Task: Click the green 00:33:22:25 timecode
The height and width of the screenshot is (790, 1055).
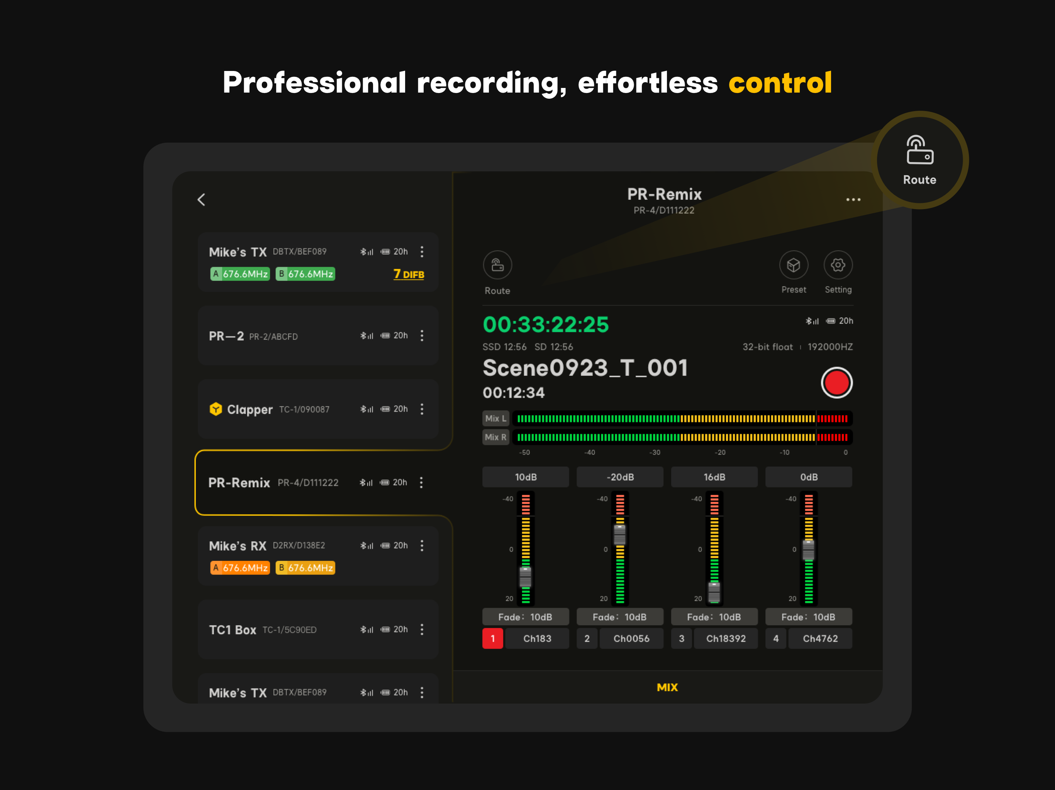Action: pos(546,324)
